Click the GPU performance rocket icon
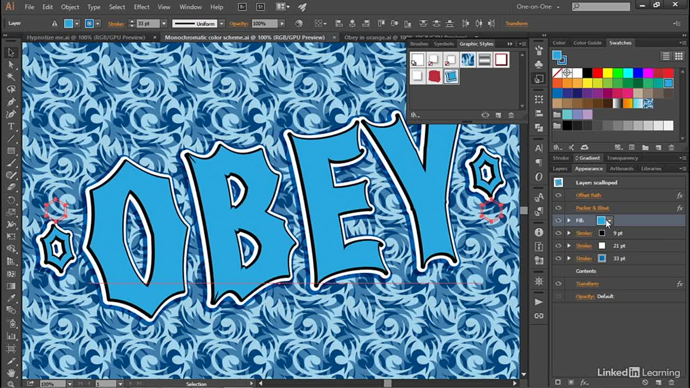Image resolution: width=690 pixels, height=388 pixels. coord(302,7)
